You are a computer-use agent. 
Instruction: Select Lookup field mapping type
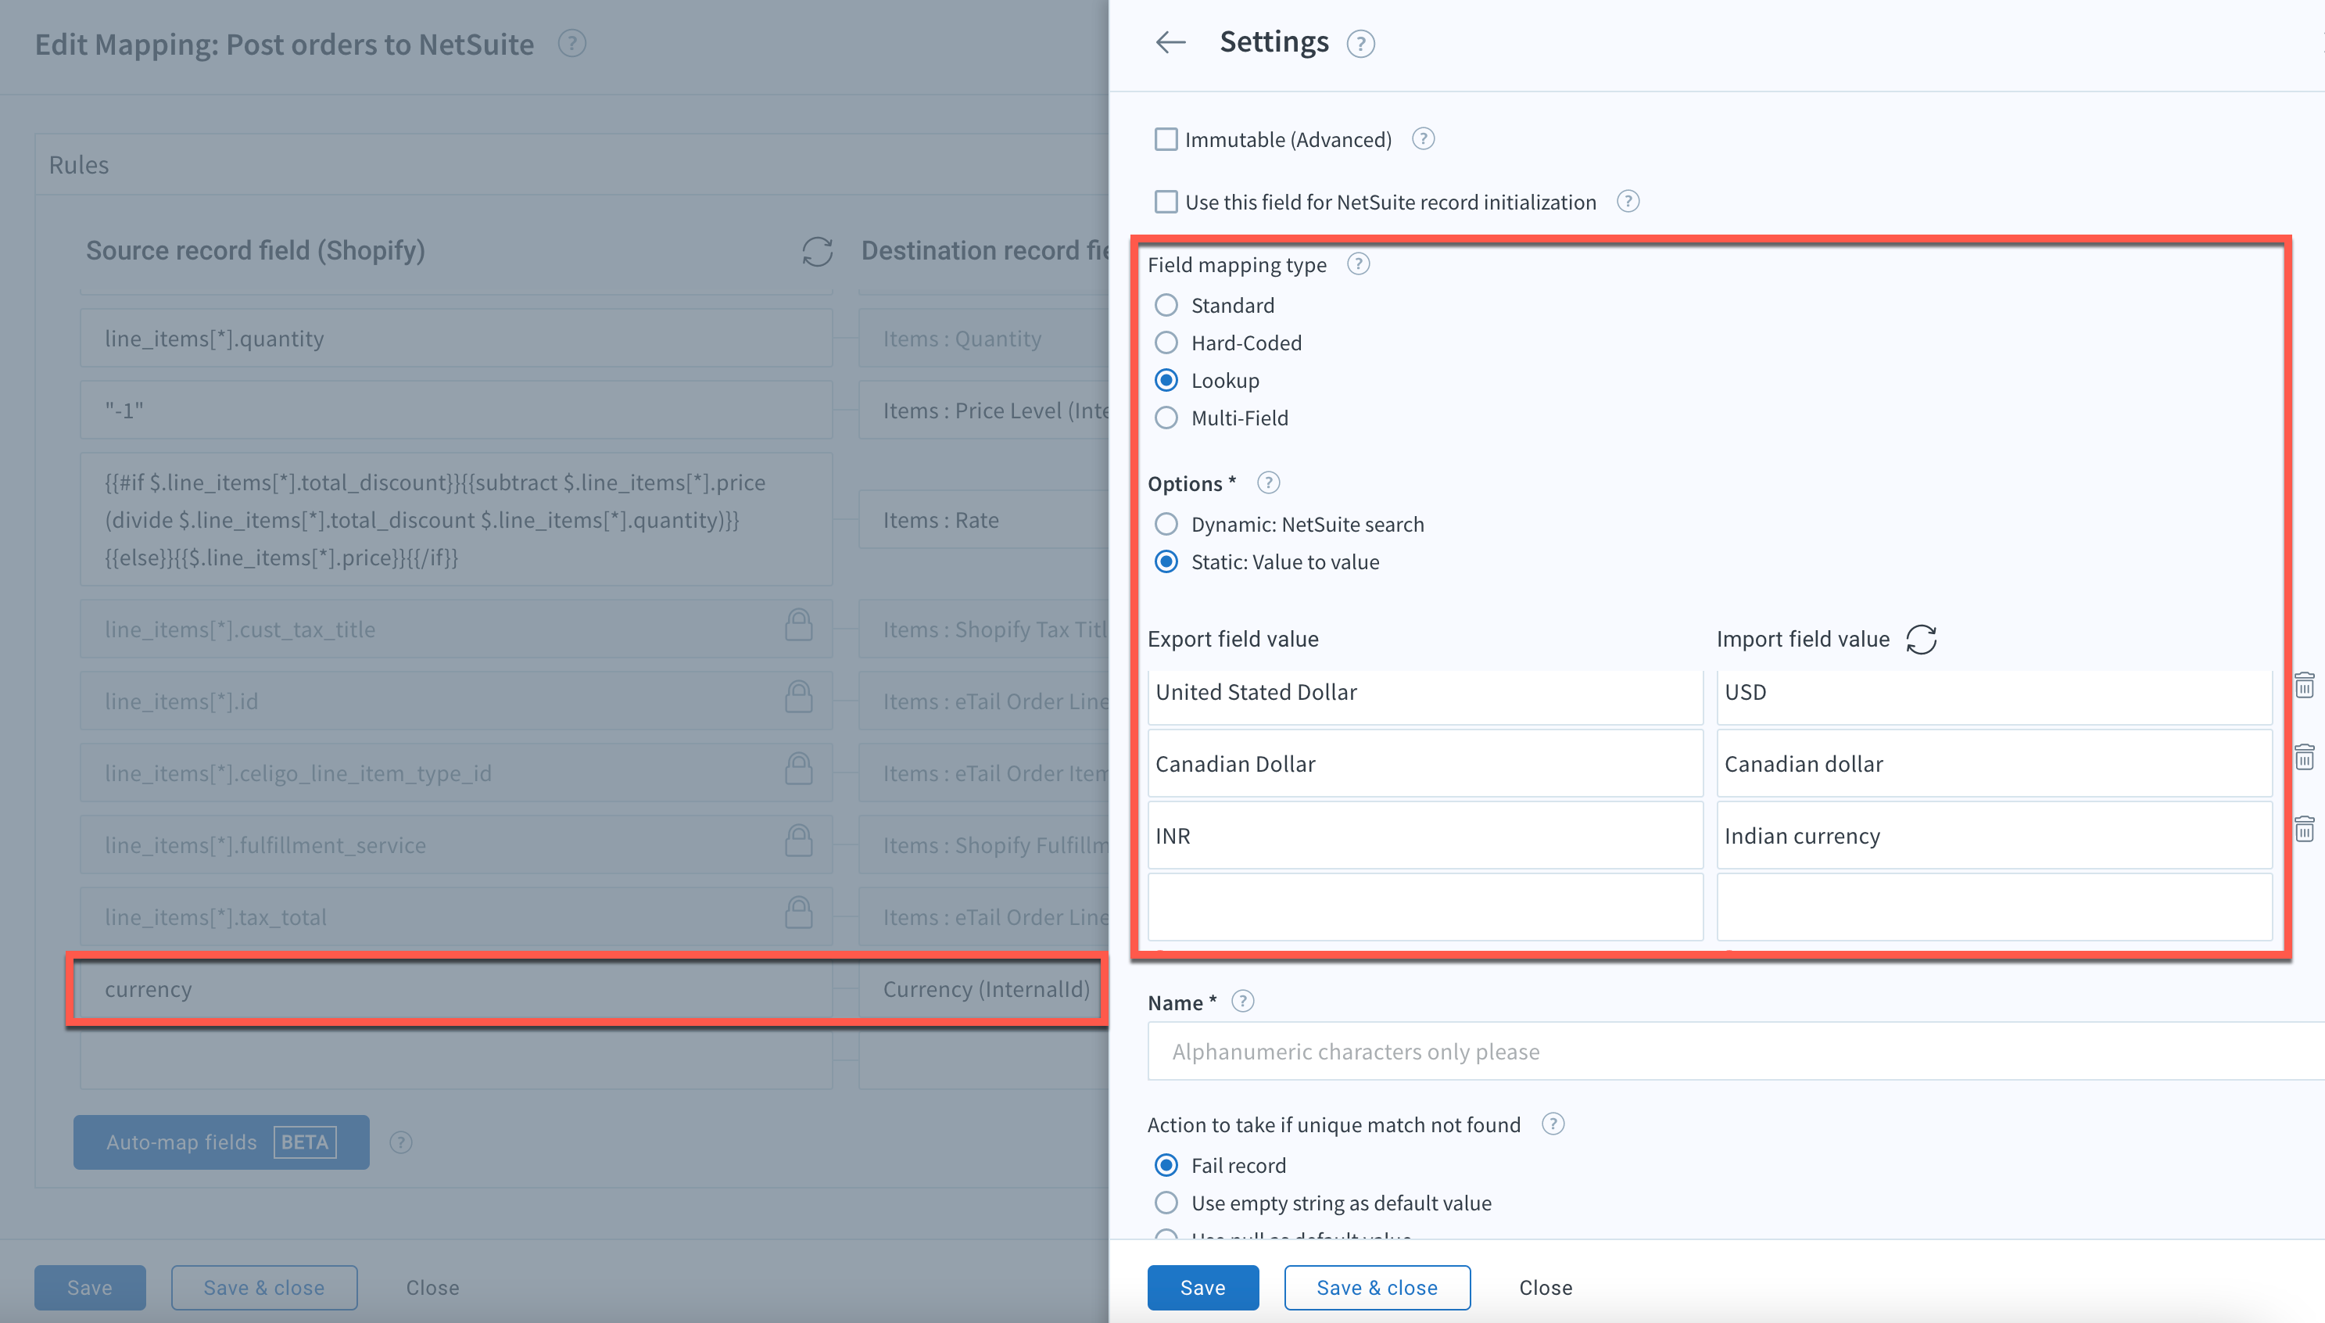pos(1166,380)
